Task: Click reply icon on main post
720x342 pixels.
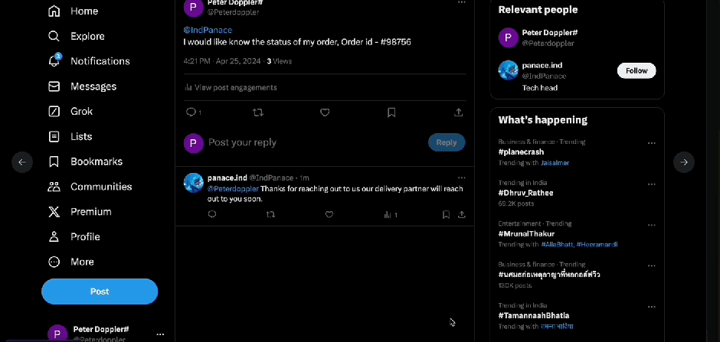Action: tap(191, 112)
